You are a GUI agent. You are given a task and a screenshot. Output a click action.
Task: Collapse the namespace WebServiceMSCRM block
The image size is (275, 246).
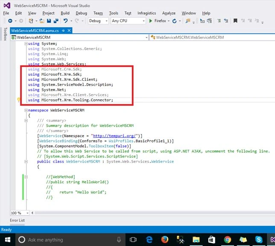point(26,110)
